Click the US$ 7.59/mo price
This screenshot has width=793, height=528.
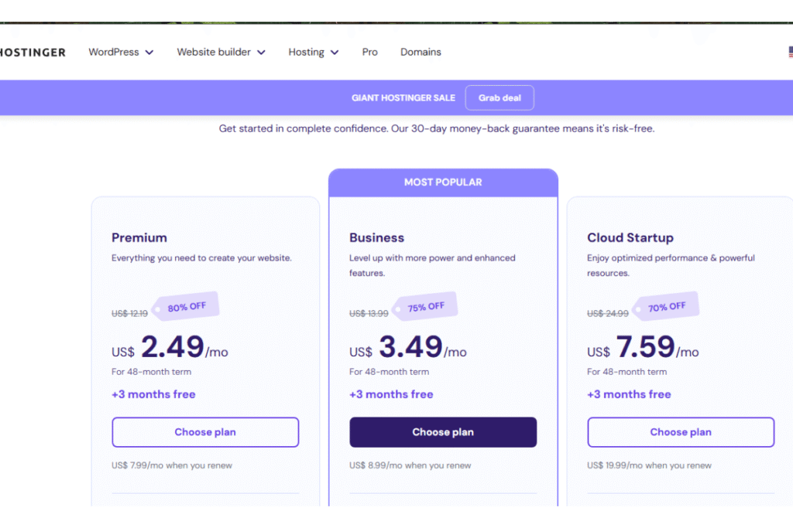point(643,347)
